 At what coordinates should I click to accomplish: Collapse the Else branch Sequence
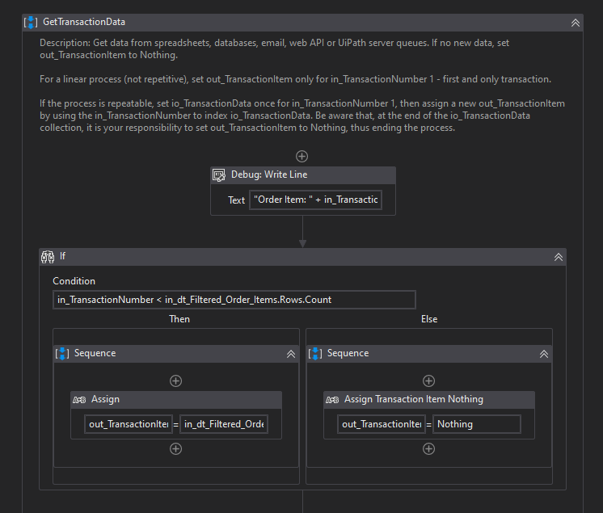click(544, 354)
